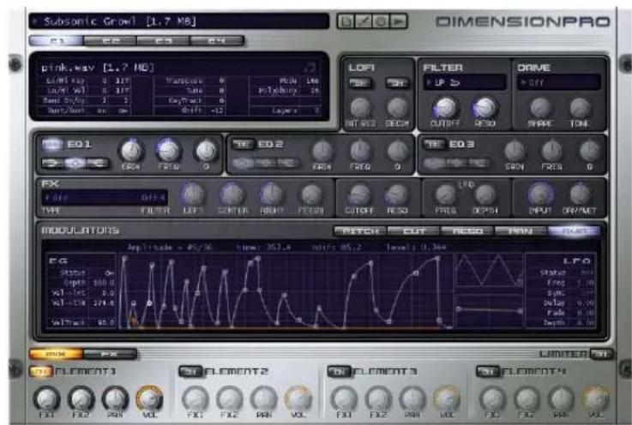Click the FX INPUT knob

tap(540, 195)
